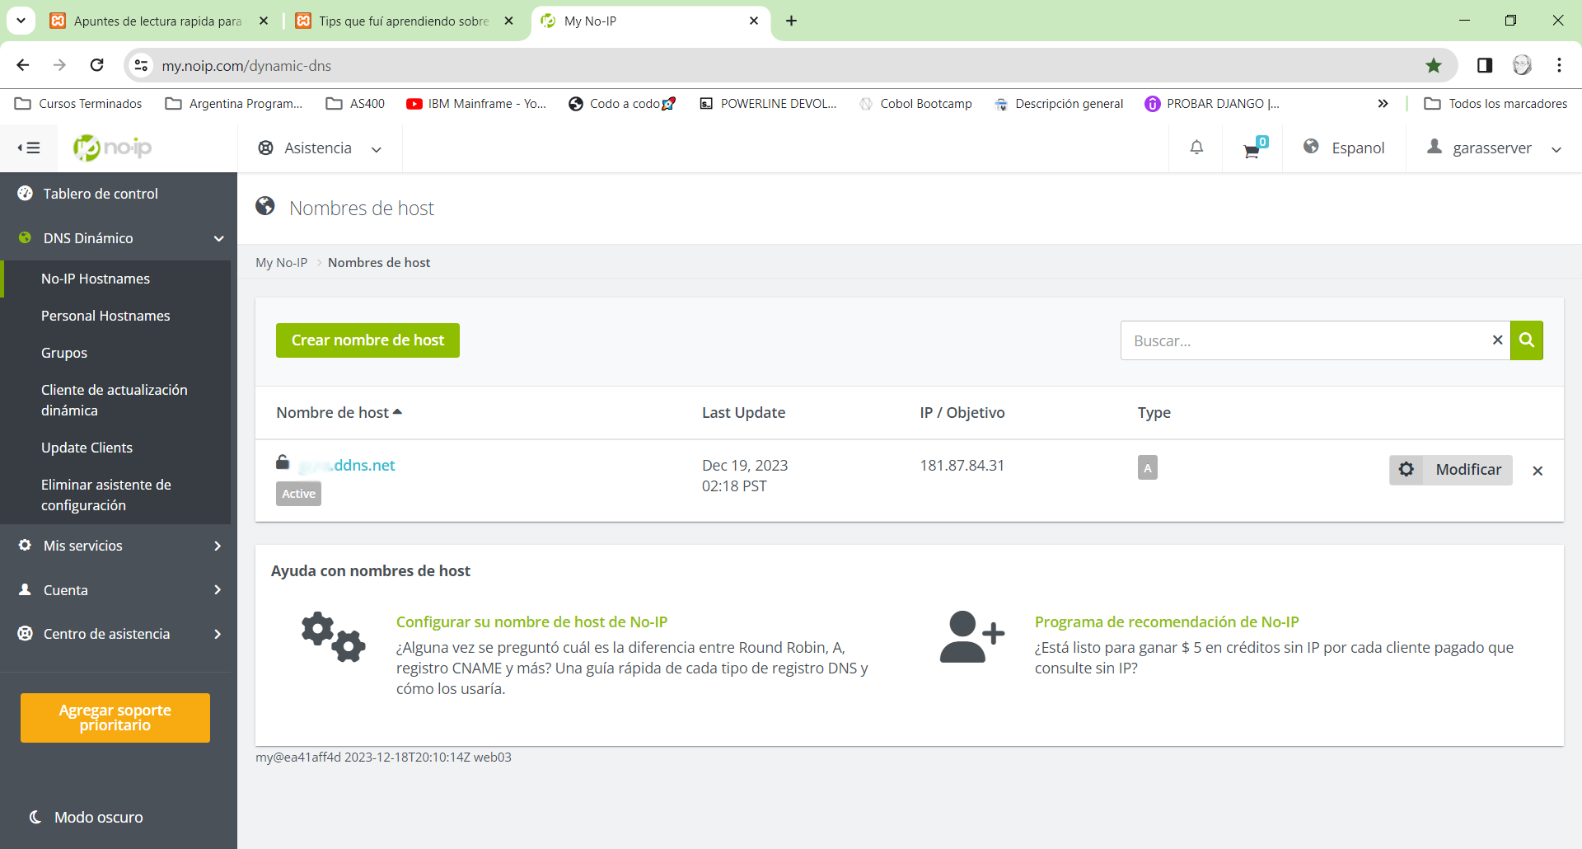Select Personal Hostnames menu item
This screenshot has height=849, width=1582.
105,316
